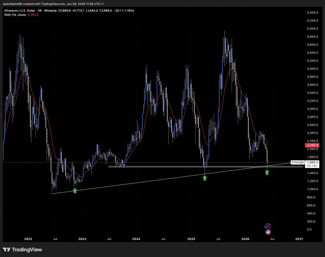Select the green up arrow near 2023 low
Screen dimensions: 325x257
coord(75,190)
